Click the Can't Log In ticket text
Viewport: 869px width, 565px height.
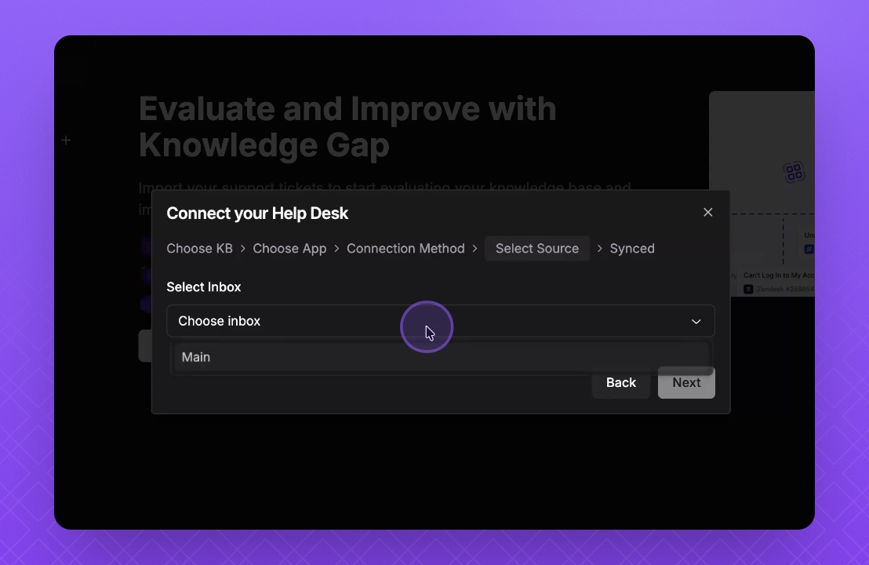[x=778, y=275]
